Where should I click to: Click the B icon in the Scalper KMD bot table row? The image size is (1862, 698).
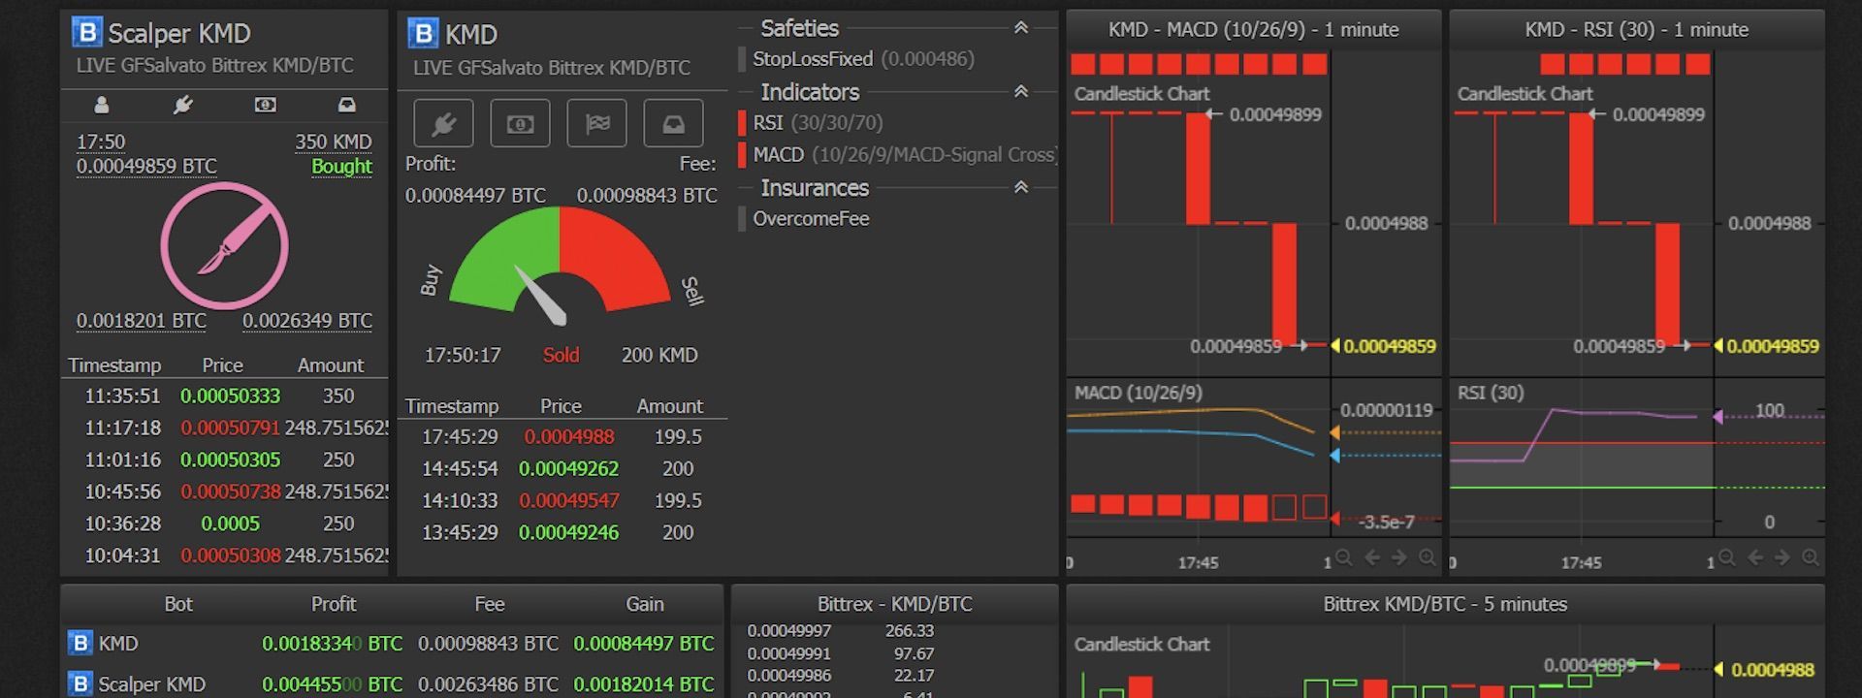click(x=80, y=683)
